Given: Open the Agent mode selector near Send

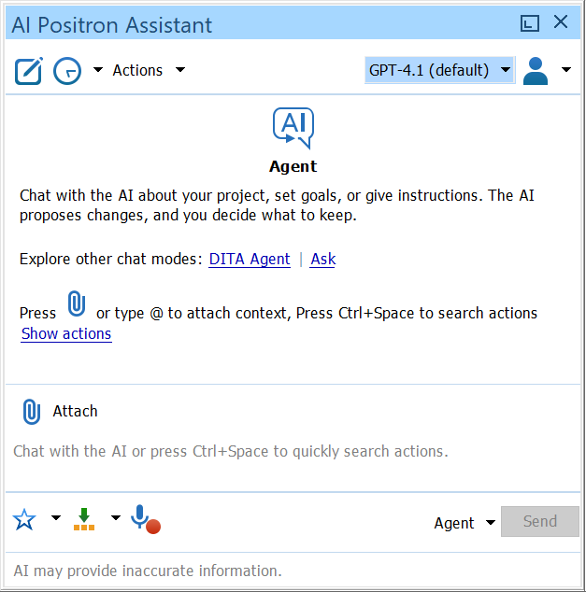Looking at the screenshot, I should (465, 523).
